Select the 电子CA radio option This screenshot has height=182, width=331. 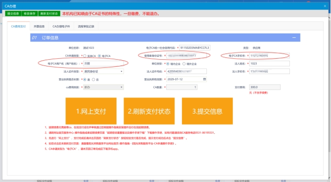[x=99, y=56]
